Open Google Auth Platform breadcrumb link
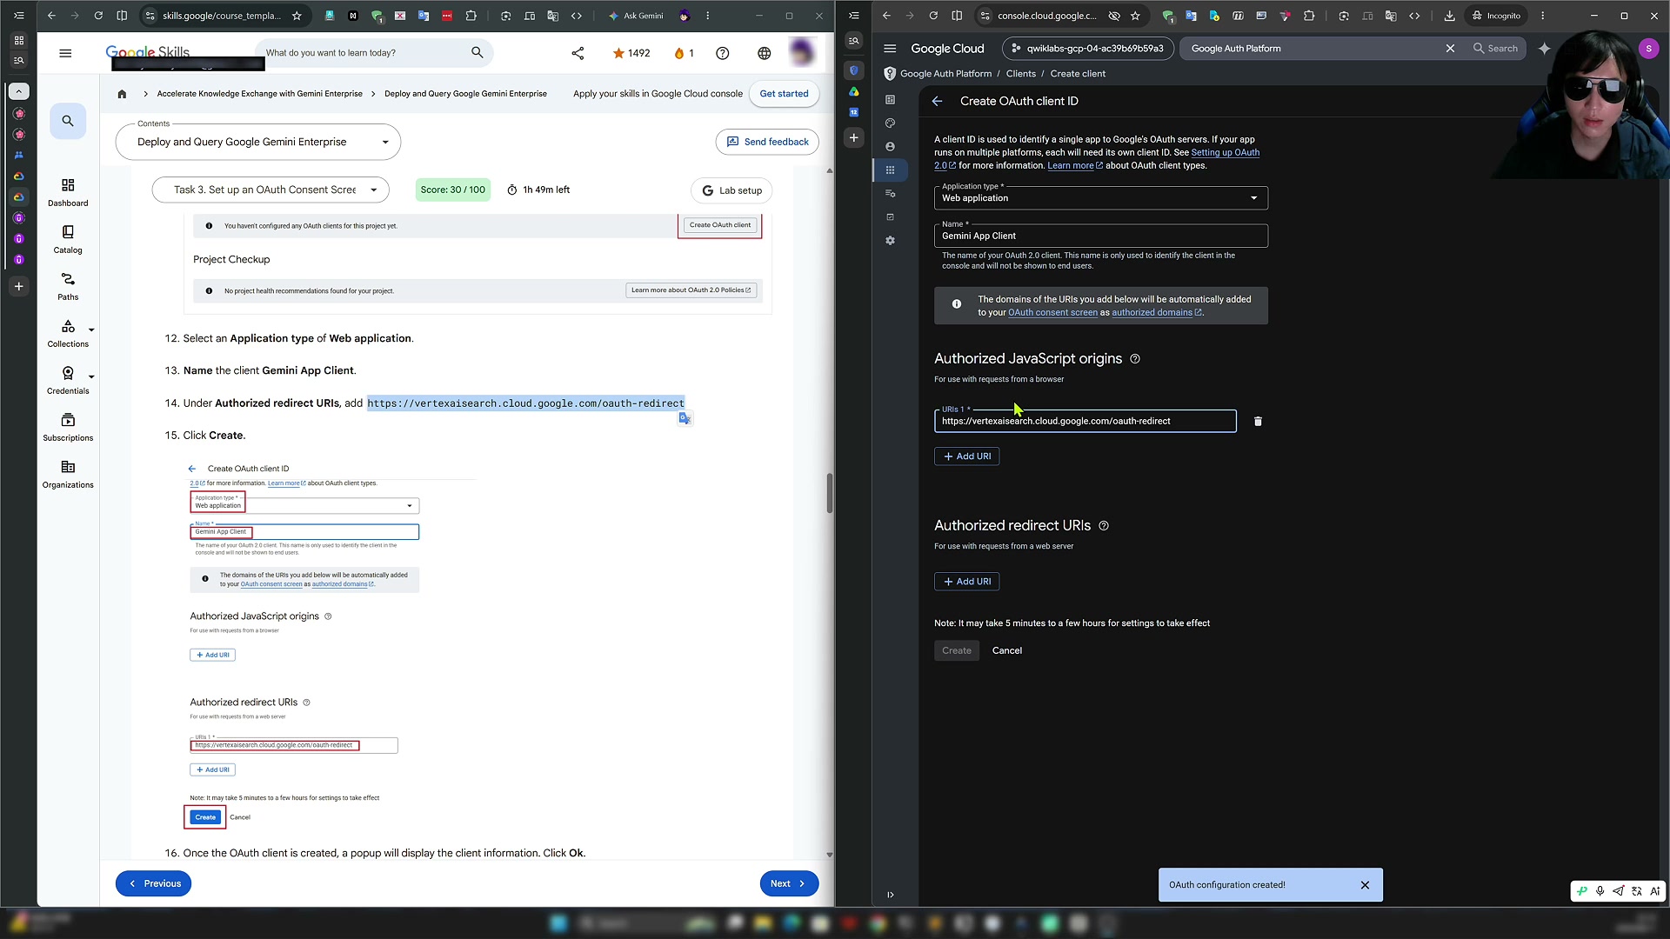 [945, 74]
